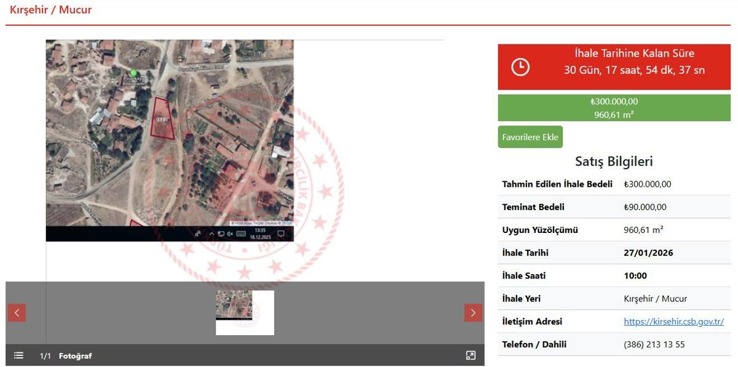Select the aerial photo thumbnail in the gallery strip

point(244,312)
